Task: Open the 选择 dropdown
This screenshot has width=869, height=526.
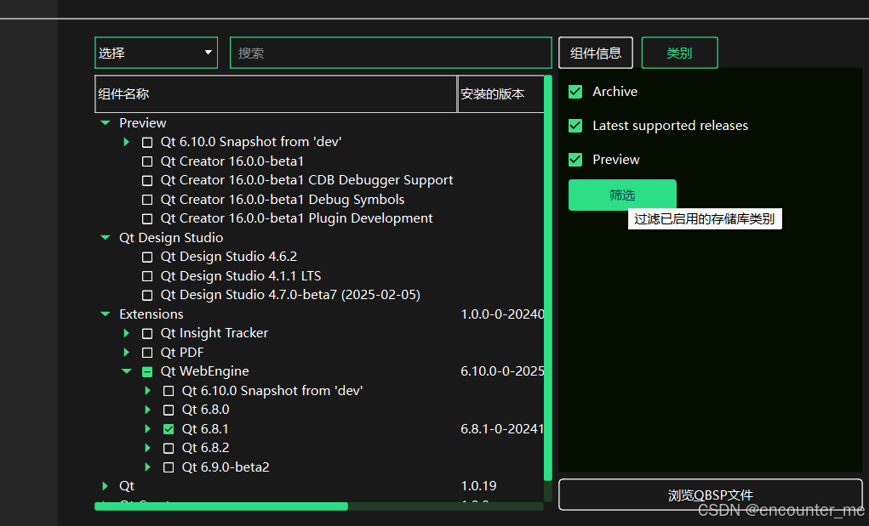Action: 157,53
